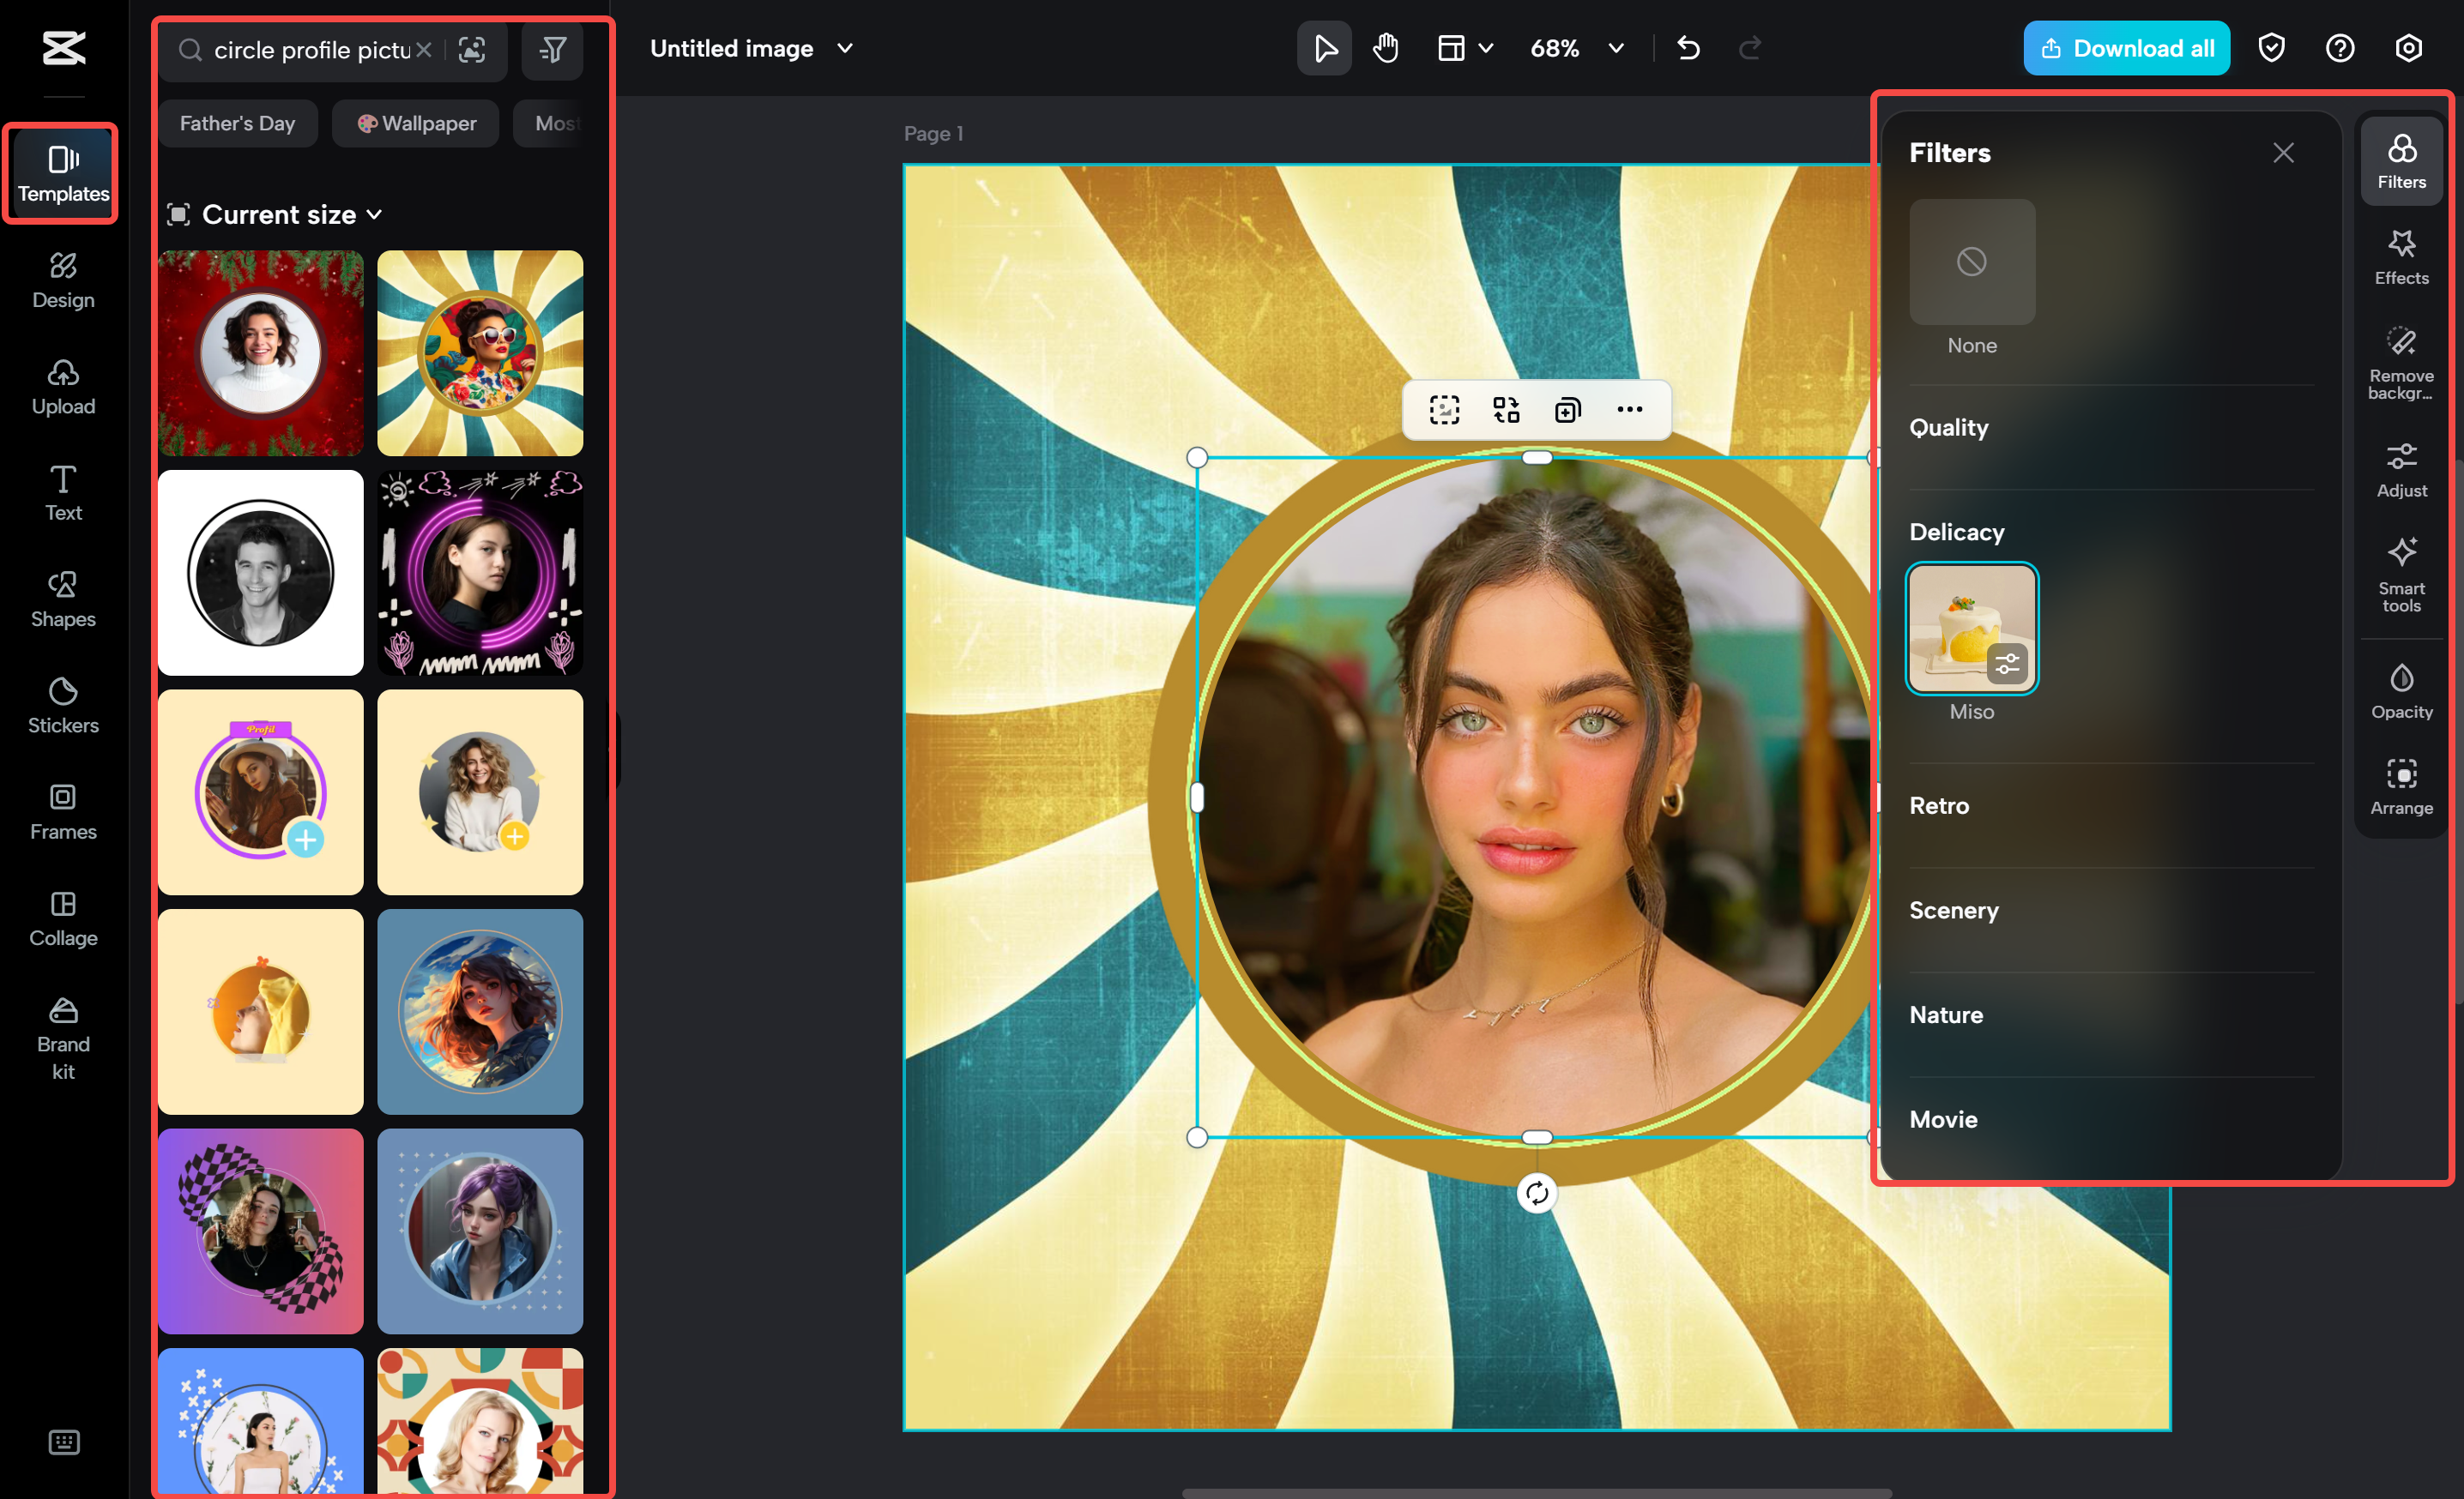The image size is (2464, 1499).
Task: Switch to the Effects tab
Action: point(2402,256)
